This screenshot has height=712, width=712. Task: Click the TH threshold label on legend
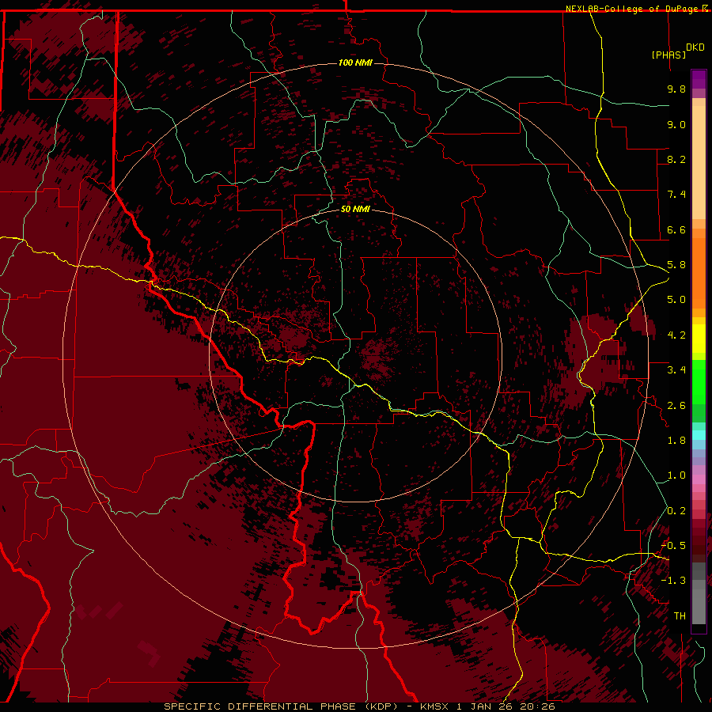(x=680, y=616)
